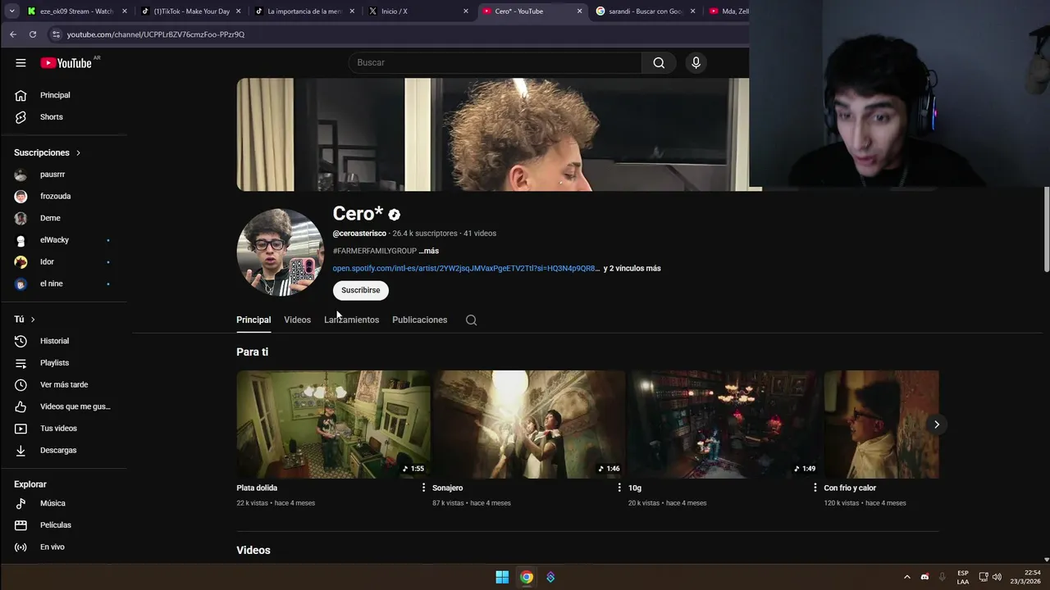Image resolution: width=1050 pixels, height=590 pixels.
Task: Search within the channel magnifier icon
Action: click(471, 320)
